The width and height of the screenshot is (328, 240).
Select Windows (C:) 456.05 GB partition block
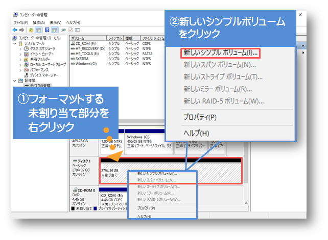(149, 142)
